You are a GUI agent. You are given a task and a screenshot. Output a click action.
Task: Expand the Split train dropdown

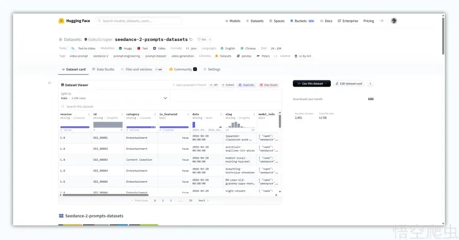(x=114, y=96)
